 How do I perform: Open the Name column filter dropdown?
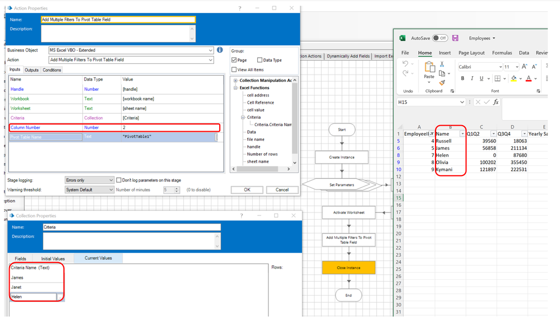point(462,134)
